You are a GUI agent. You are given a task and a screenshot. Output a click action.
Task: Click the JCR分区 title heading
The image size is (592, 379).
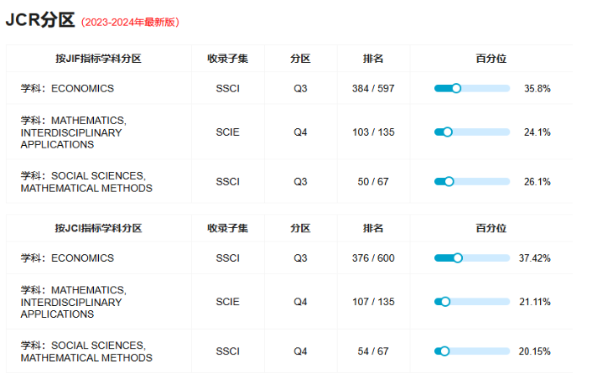(x=40, y=19)
